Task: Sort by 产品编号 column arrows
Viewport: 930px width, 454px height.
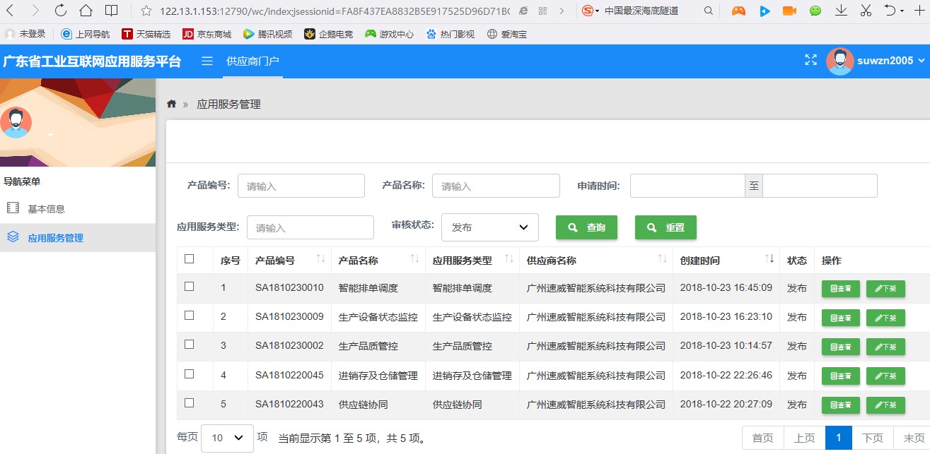Action: tap(320, 260)
